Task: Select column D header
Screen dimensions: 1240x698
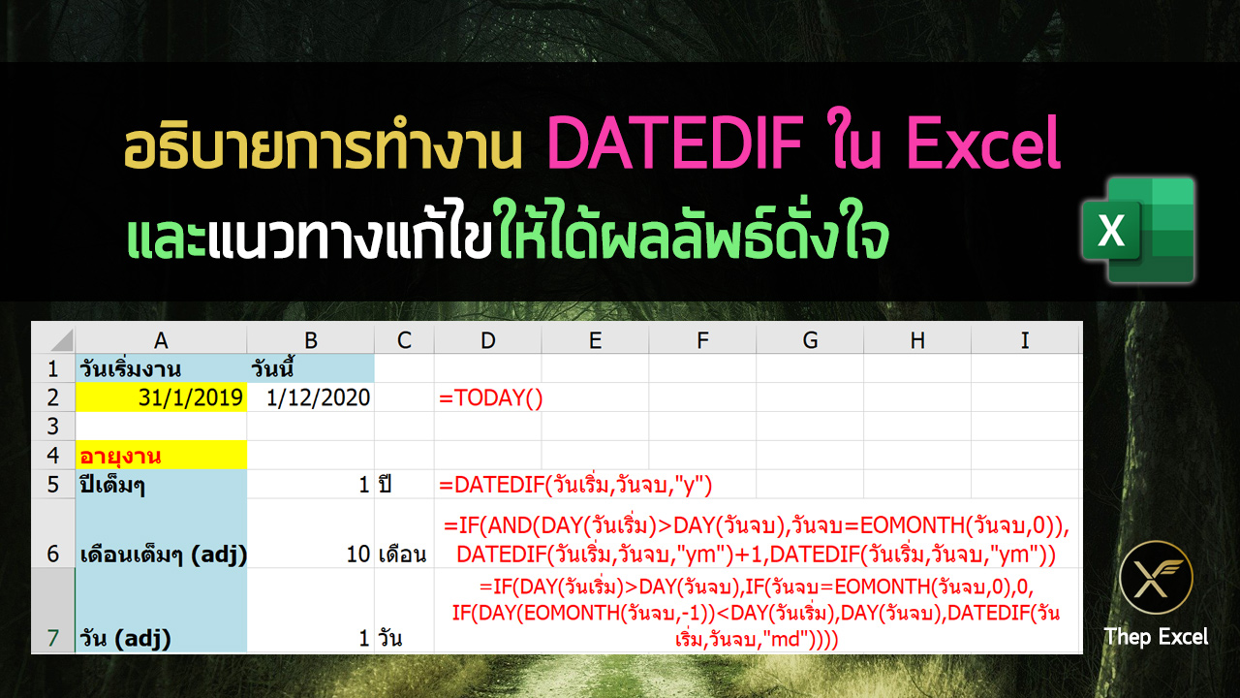Action: click(488, 339)
